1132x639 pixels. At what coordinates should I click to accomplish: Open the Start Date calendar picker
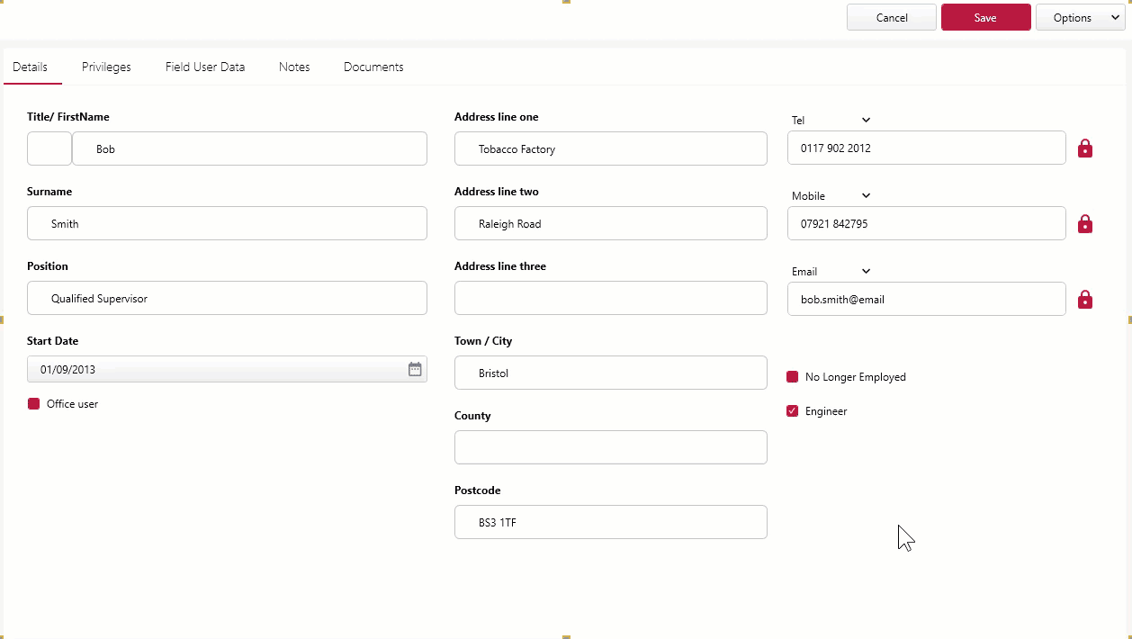(x=413, y=369)
